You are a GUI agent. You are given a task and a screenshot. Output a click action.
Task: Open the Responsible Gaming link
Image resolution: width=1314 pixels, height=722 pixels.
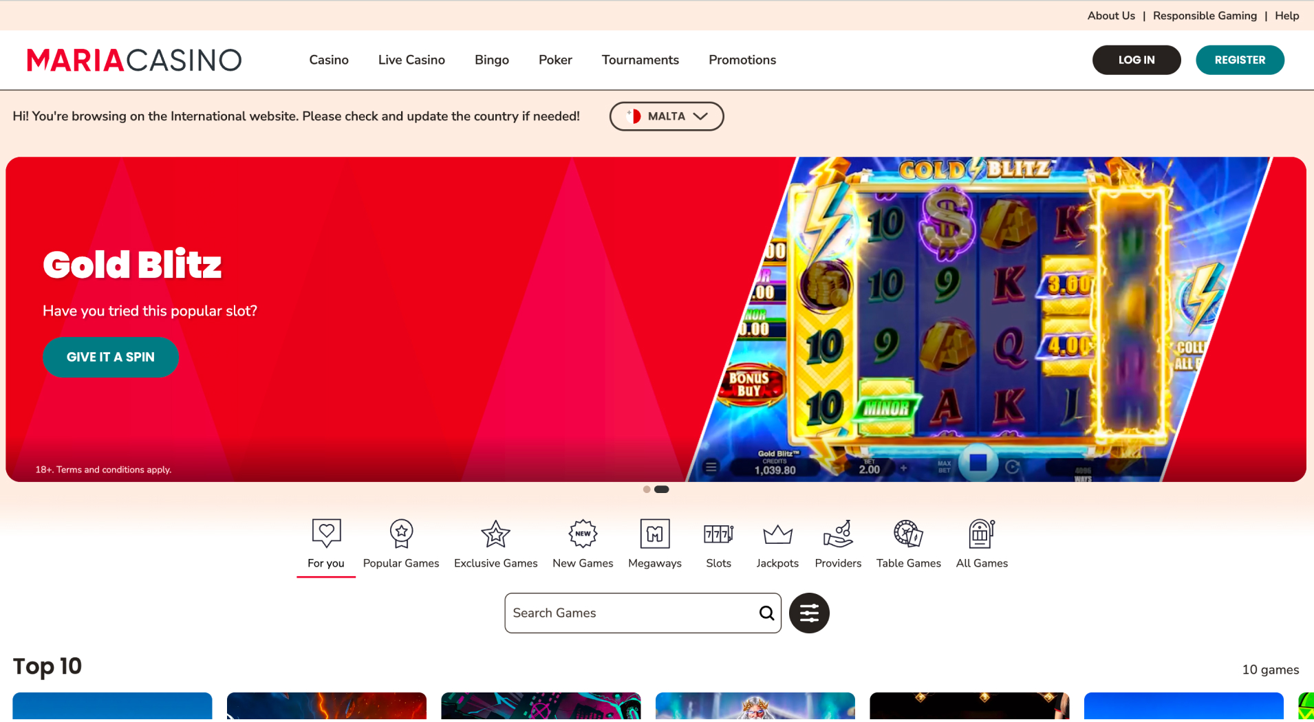pos(1205,15)
